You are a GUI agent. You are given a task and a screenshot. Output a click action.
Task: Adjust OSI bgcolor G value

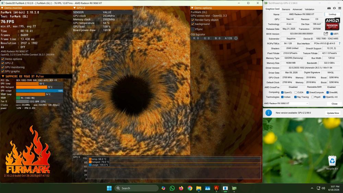(207, 38)
